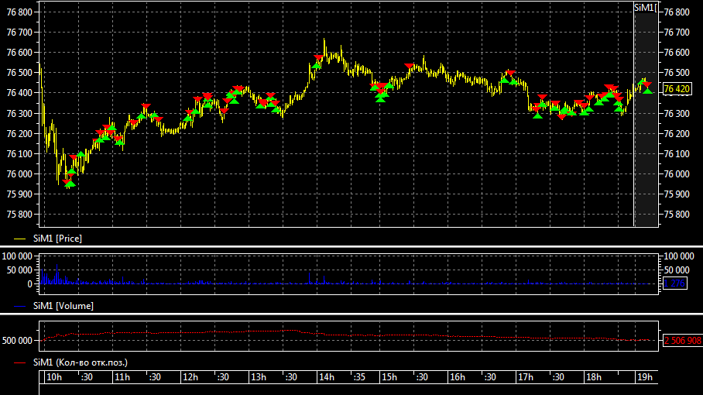Click the 'SiM1 [Price]' legend label
703x395 pixels.
click(x=57, y=239)
